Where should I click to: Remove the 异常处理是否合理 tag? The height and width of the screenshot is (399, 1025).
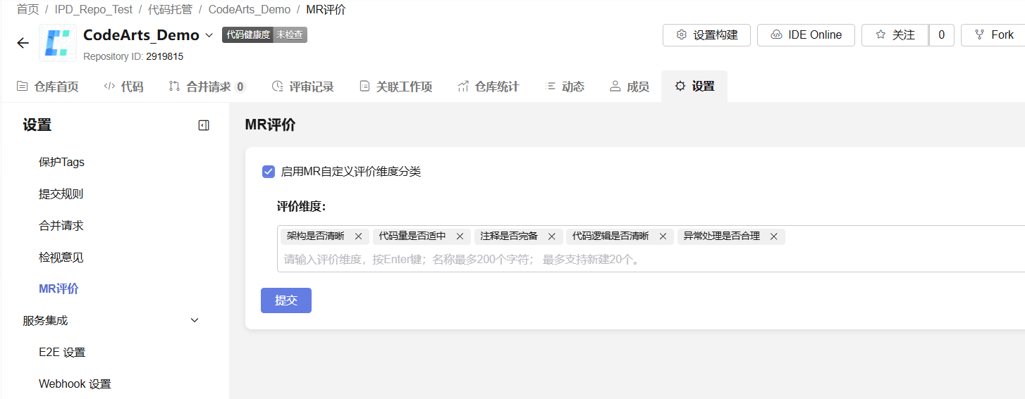(x=774, y=236)
